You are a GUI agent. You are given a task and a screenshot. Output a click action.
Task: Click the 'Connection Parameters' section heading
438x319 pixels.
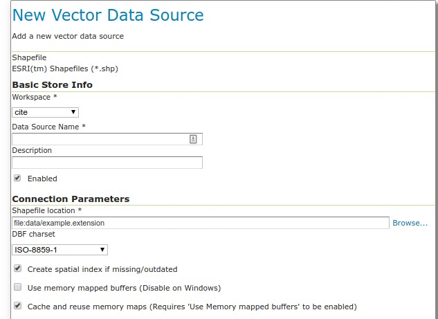pyautogui.click(x=71, y=199)
